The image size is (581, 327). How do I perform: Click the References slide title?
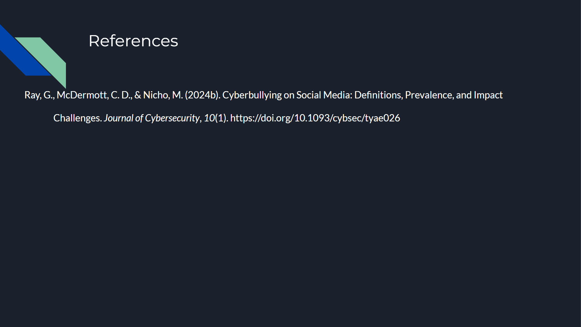pyautogui.click(x=133, y=41)
